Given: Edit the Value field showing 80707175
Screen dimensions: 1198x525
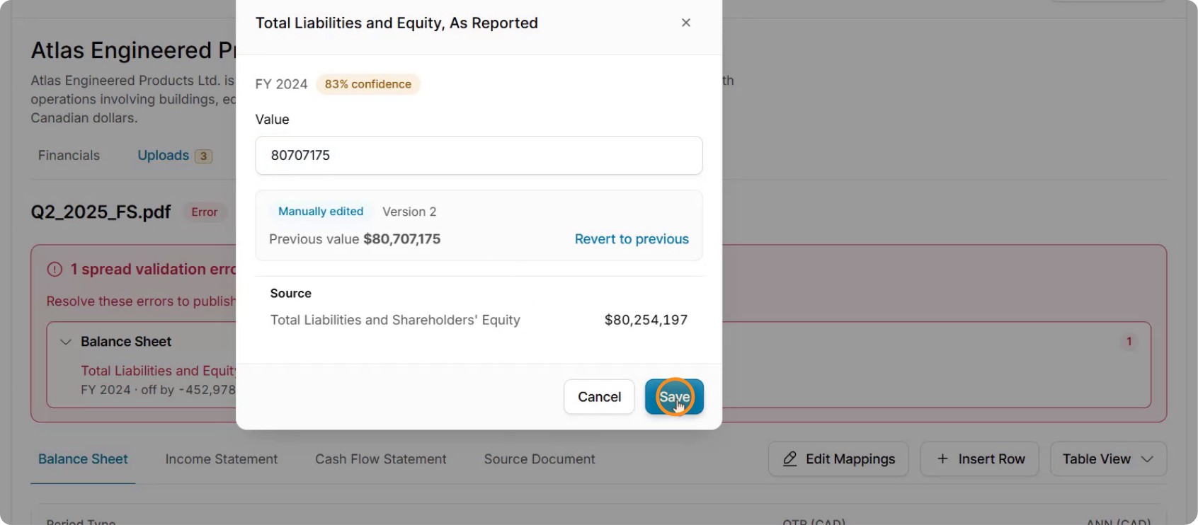Looking at the screenshot, I should (479, 155).
